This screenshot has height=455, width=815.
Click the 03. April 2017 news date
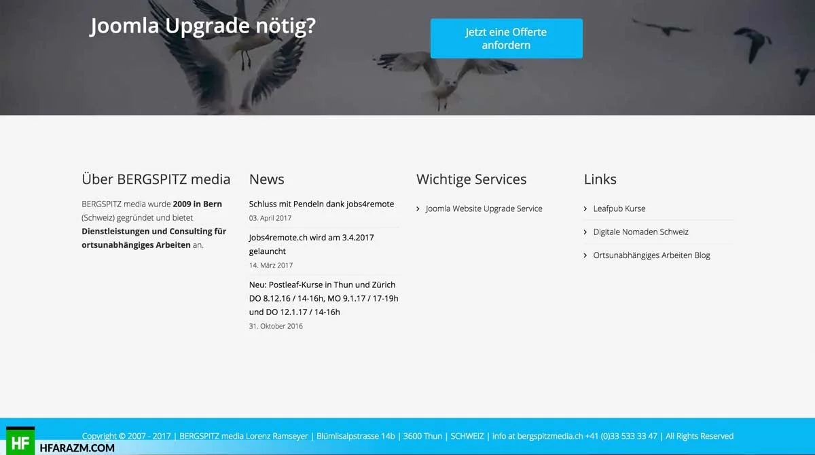pos(270,219)
